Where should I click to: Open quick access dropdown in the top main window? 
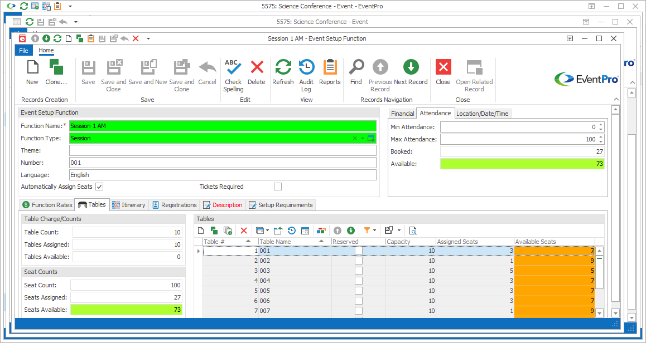pos(70,6)
